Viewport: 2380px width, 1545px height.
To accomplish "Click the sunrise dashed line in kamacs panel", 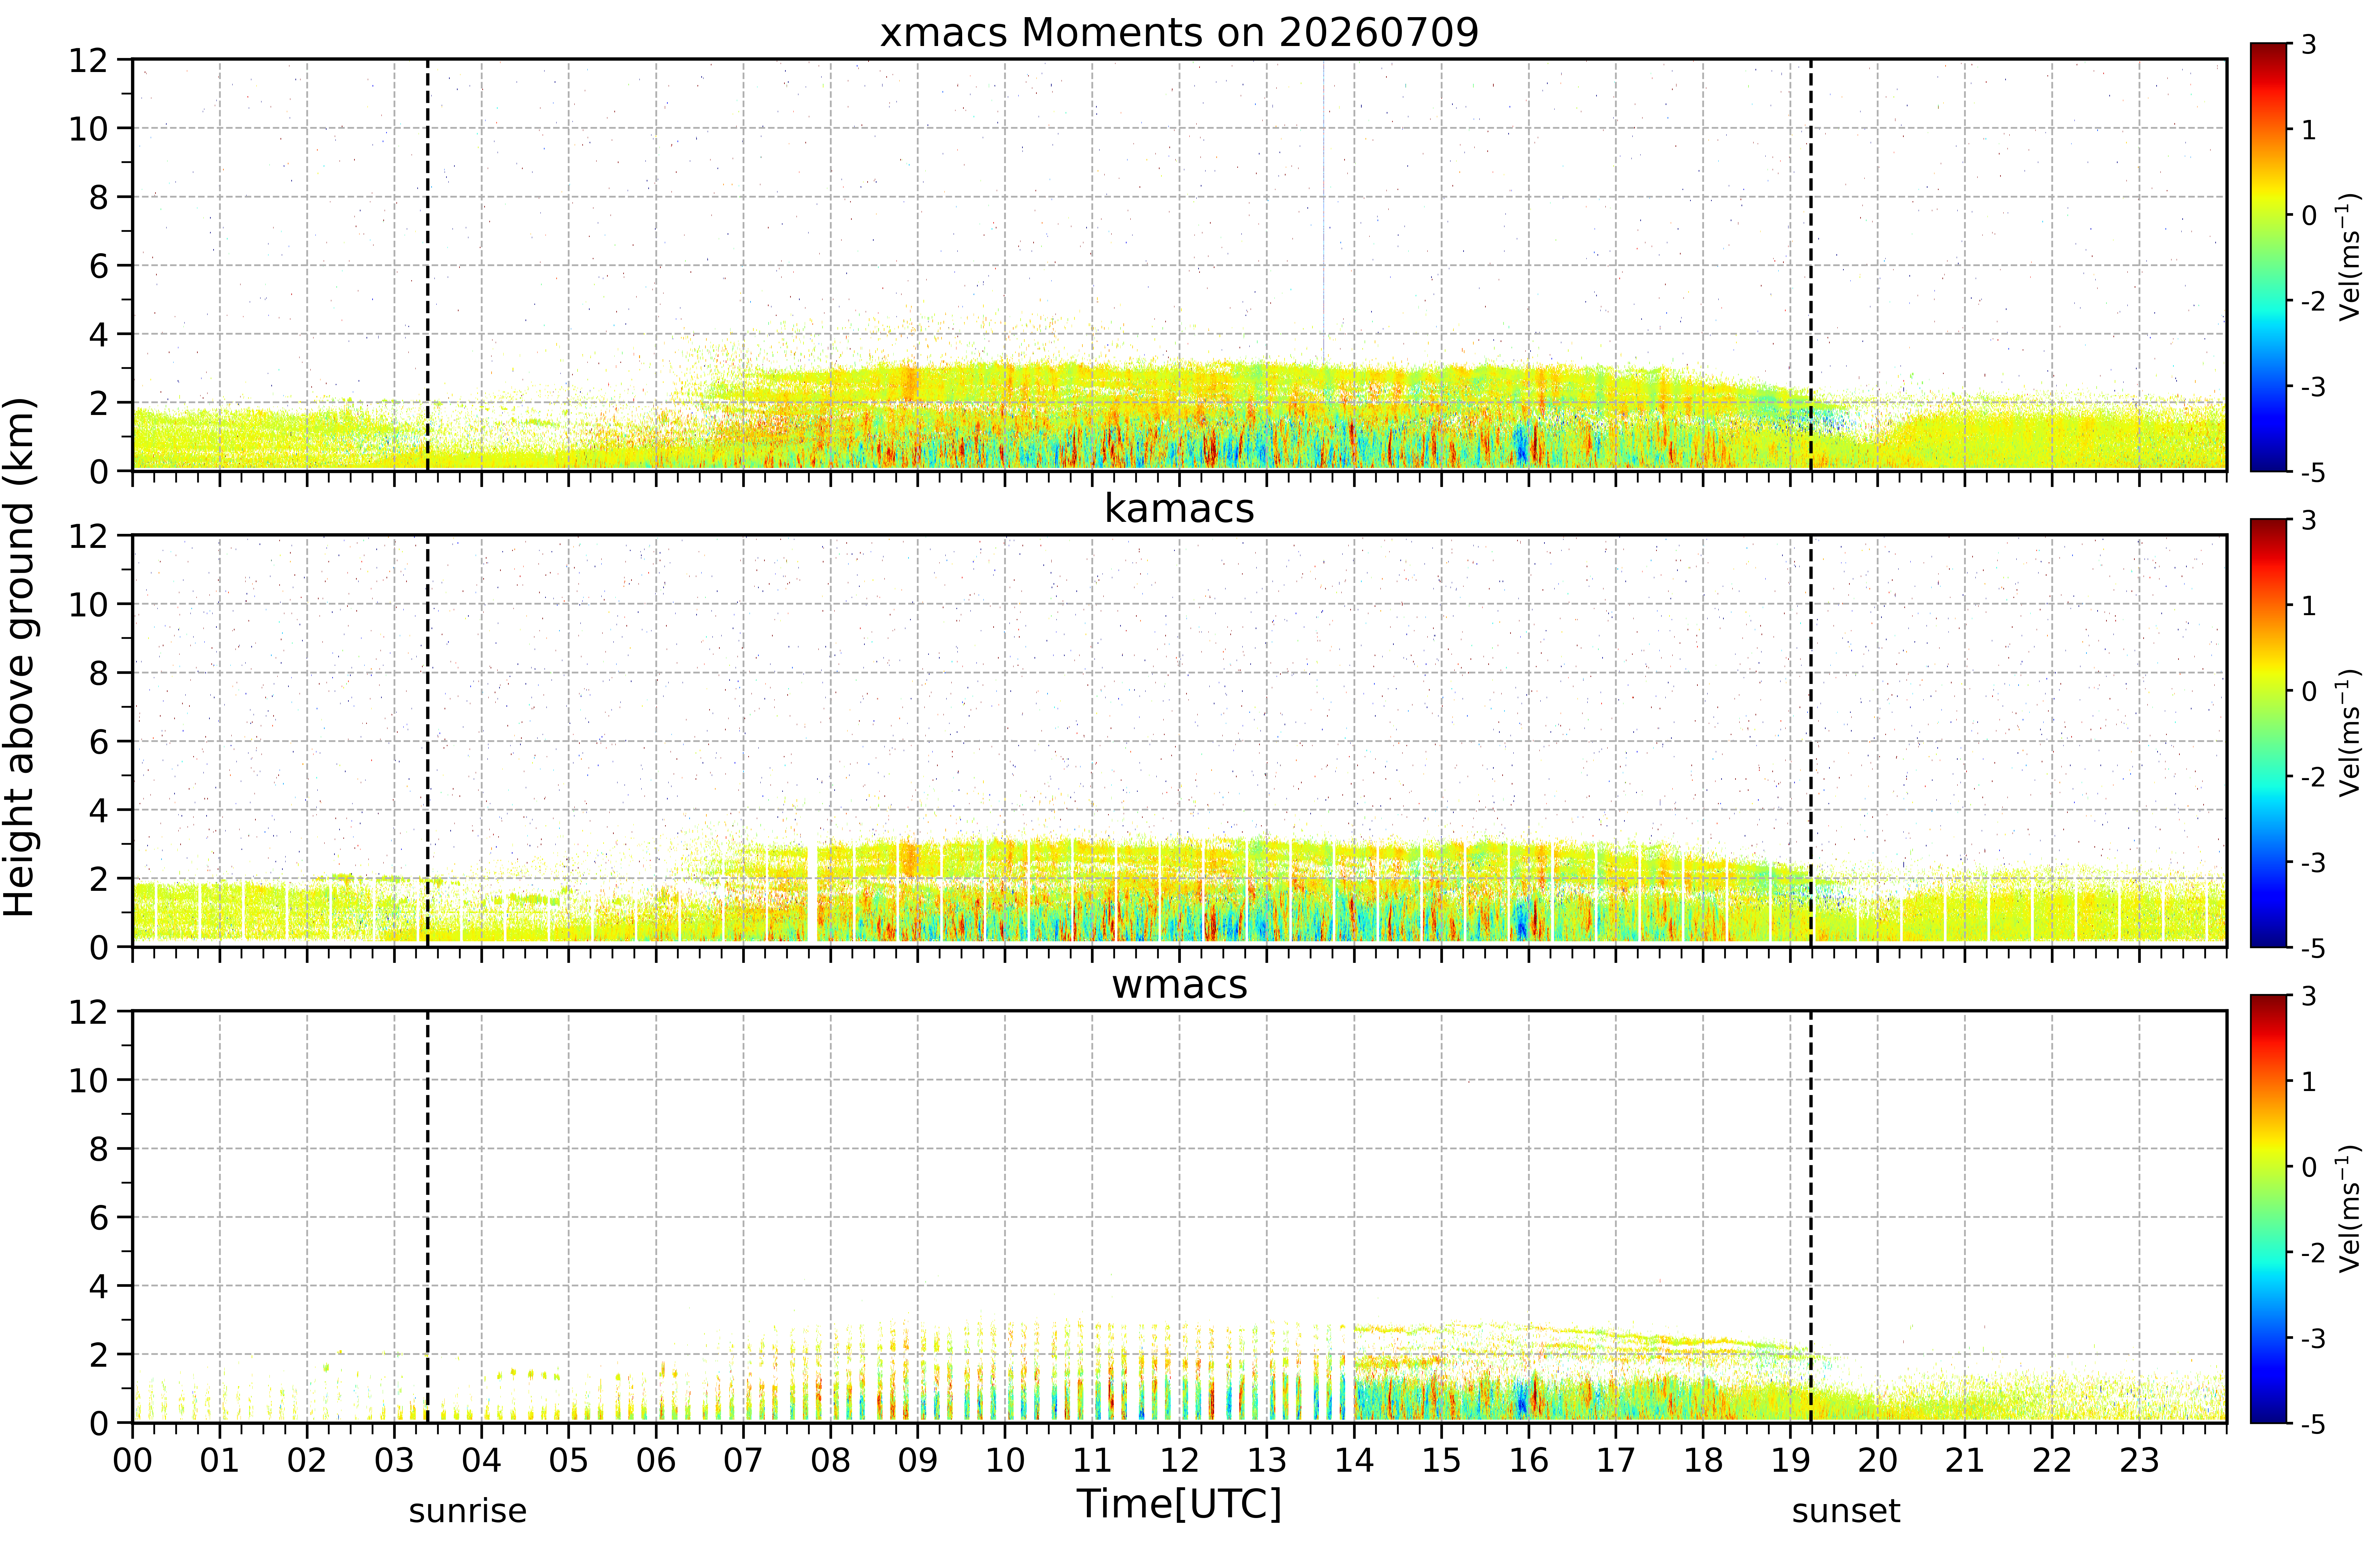I will tap(428, 741).
